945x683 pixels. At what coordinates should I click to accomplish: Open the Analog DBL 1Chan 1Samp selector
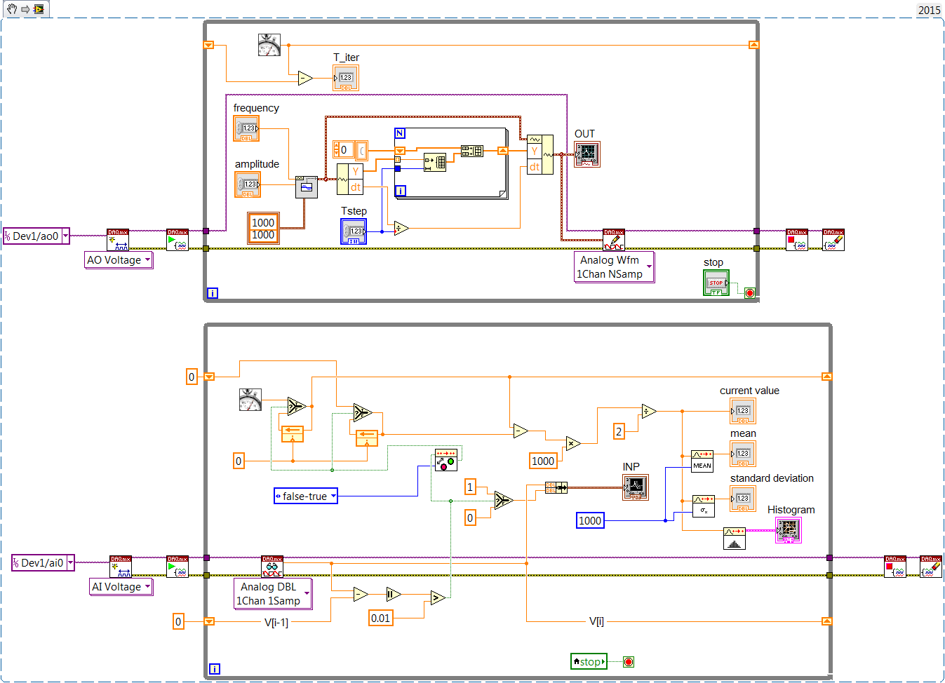[x=307, y=594]
